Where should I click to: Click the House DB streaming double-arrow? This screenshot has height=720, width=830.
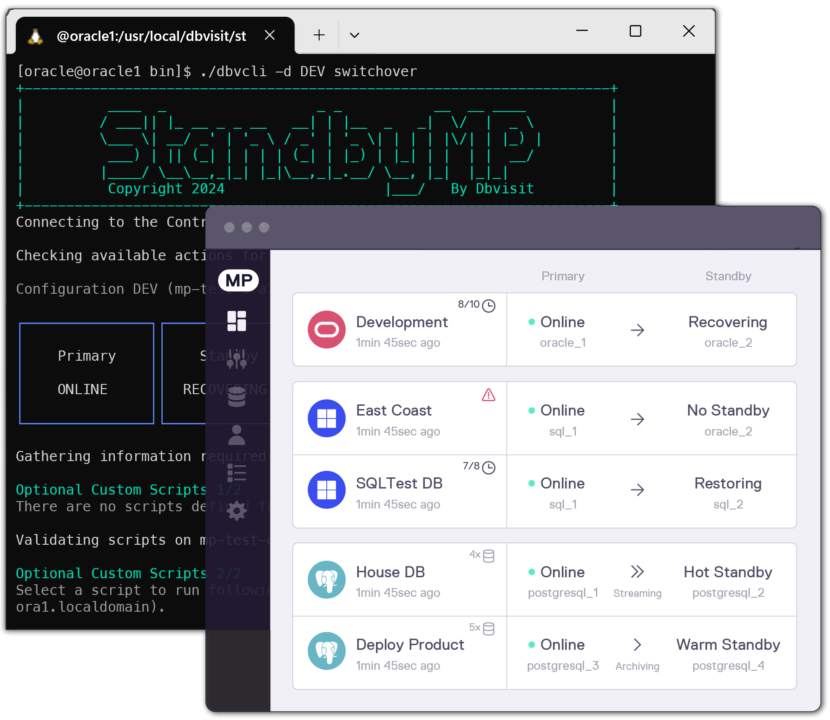point(637,572)
